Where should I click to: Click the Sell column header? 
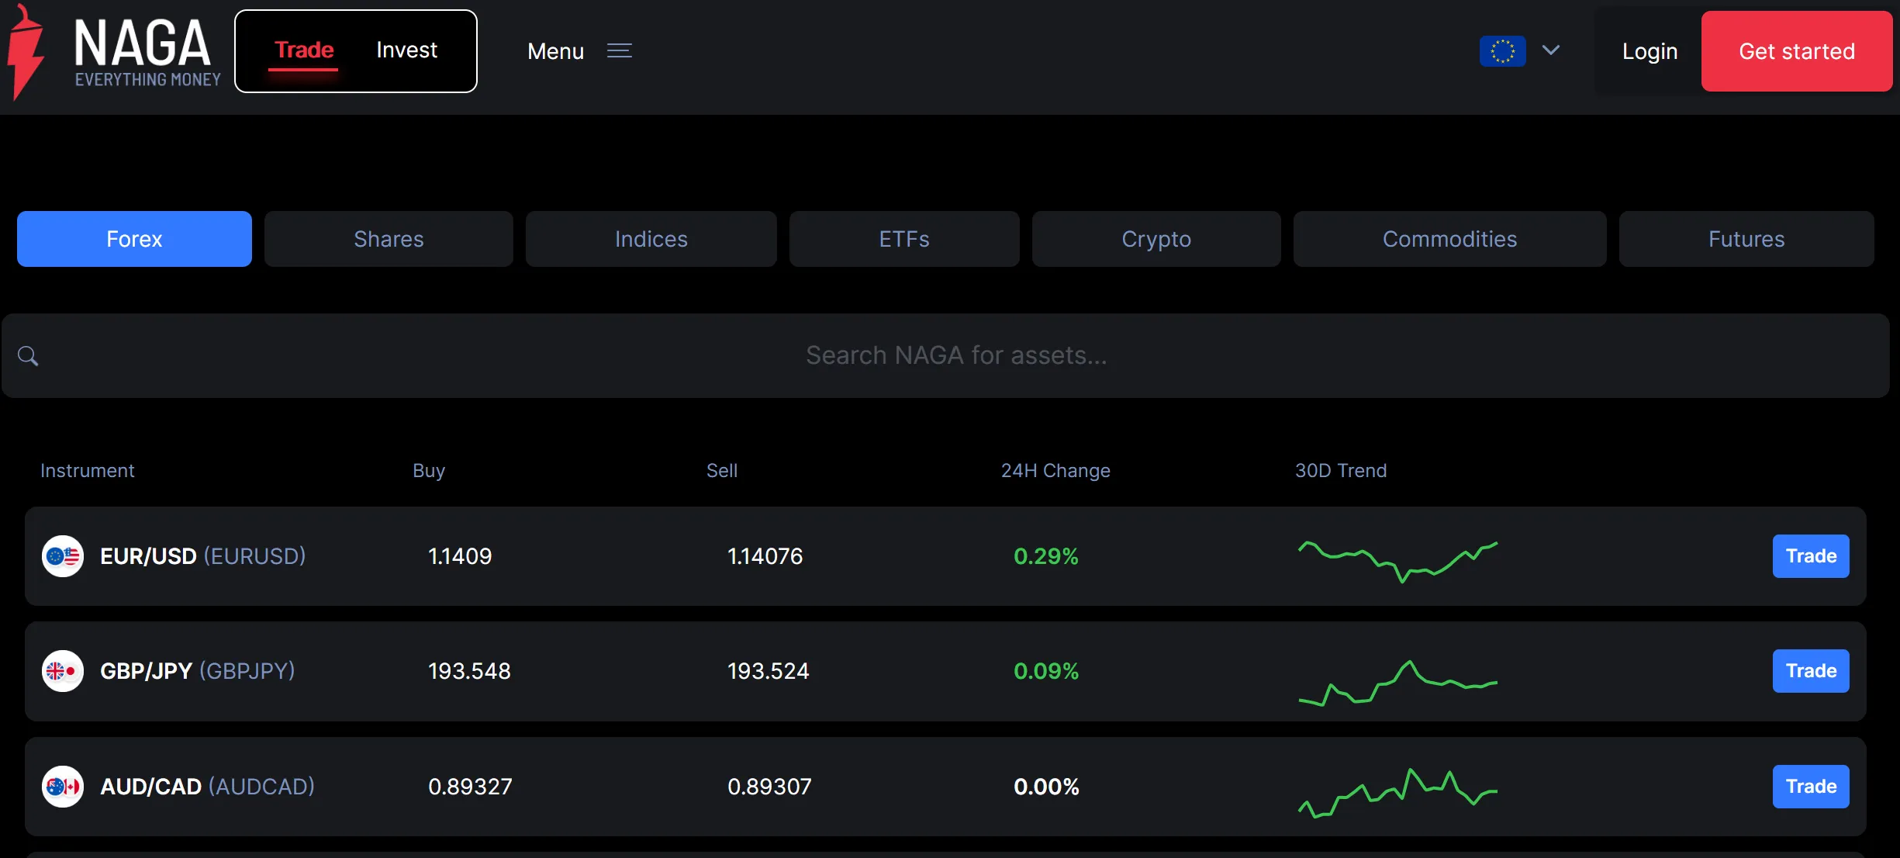point(722,471)
